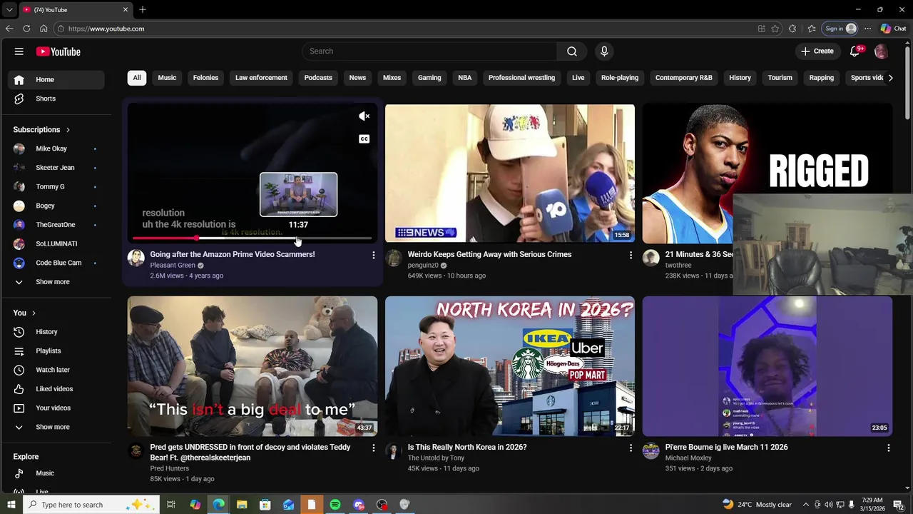Select the Gaming chip
Screen dimensions: 913x514
point(429,78)
